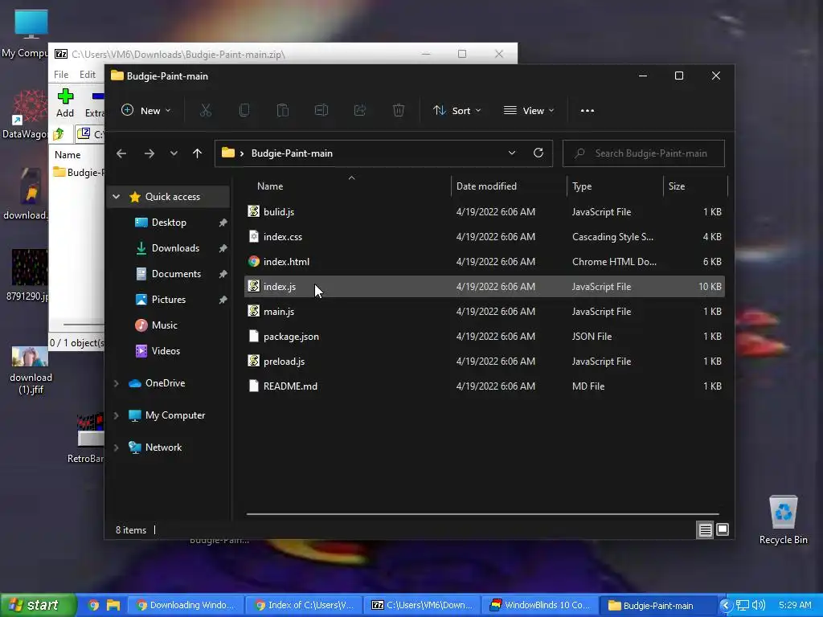Open Music in the navigation pane
This screenshot has width=823, height=617.
click(164, 325)
